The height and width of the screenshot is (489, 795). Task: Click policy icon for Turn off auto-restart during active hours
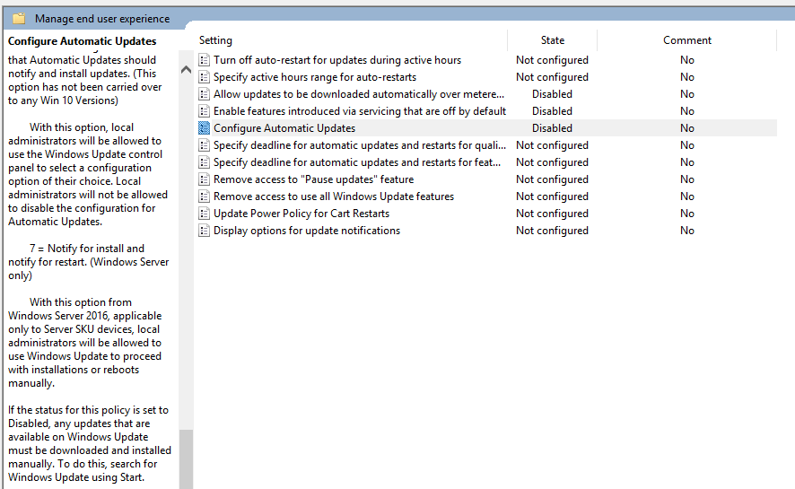coord(204,60)
